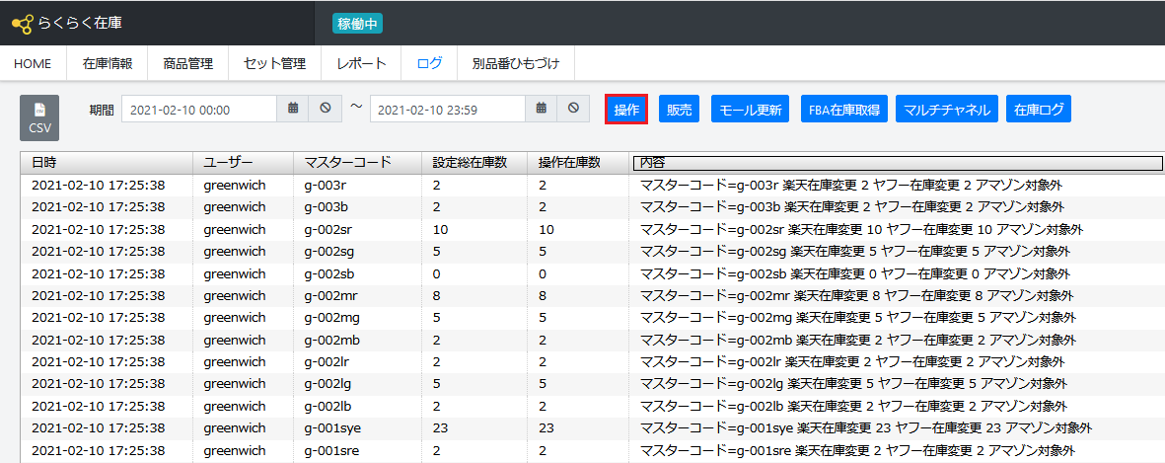
Task: Filter by モール更新 log
Action: (x=753, y=110)
